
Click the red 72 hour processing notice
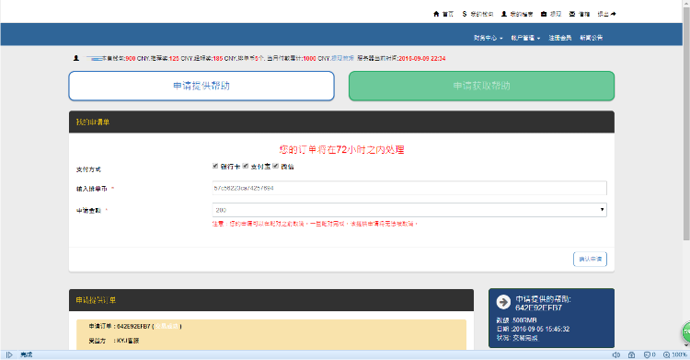pos(341,150)
